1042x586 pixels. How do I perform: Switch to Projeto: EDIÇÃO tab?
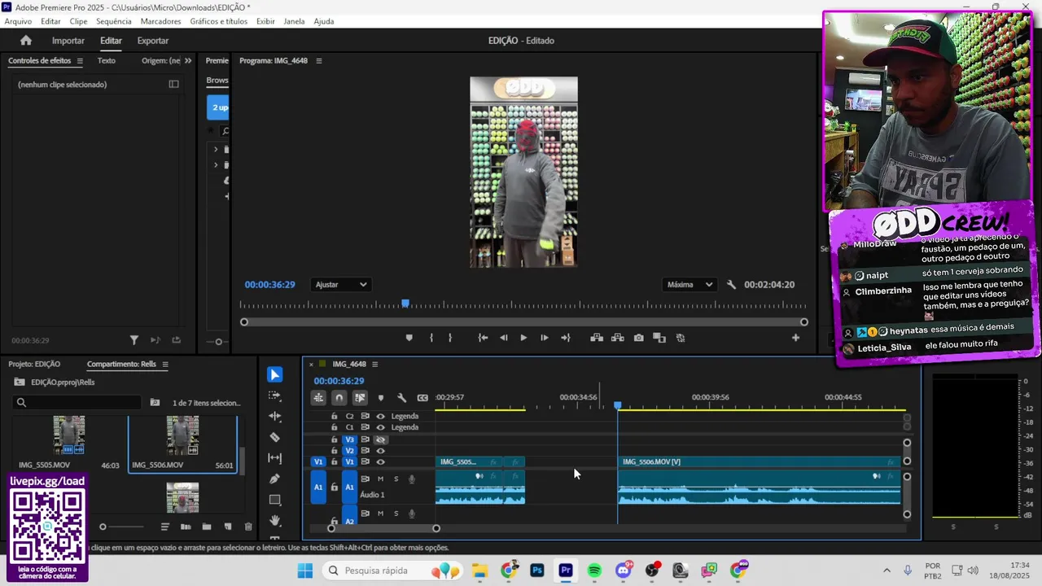pos(34,365)
